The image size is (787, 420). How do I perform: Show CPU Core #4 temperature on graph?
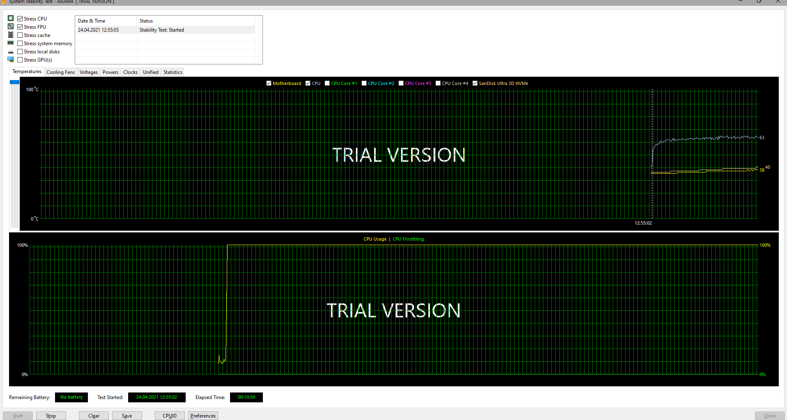point(438,83)
